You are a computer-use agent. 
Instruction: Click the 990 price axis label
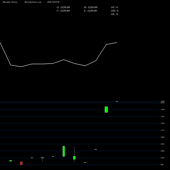coord(162,165)
